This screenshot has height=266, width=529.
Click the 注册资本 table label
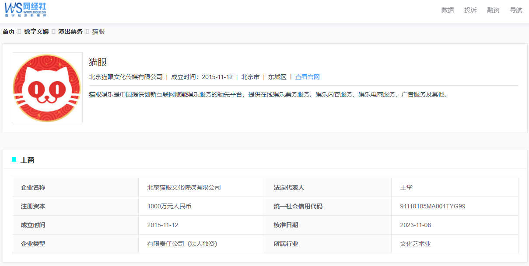tap(33, 206)
